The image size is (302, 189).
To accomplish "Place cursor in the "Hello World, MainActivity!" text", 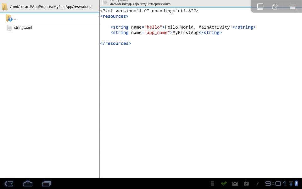I will 198,27.
